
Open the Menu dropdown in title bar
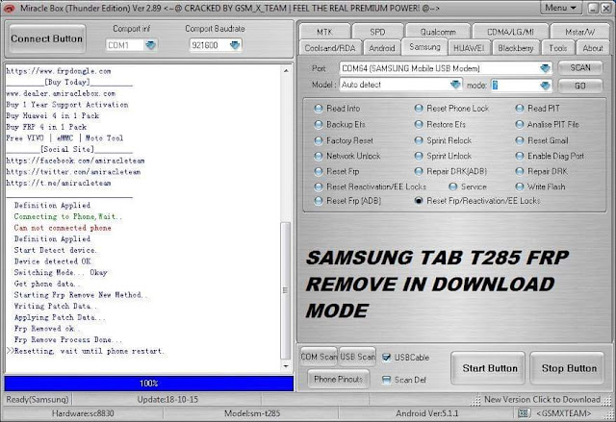[560, 8]
